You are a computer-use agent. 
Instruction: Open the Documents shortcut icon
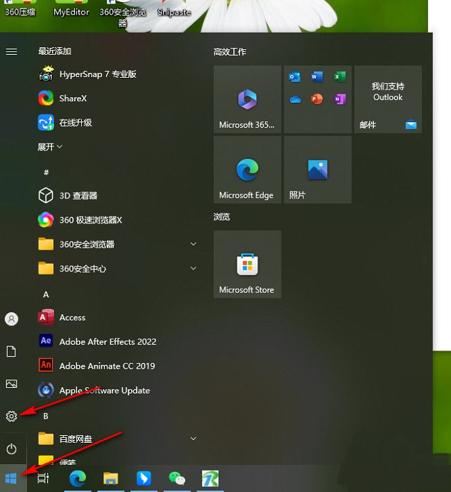[12, 351]
